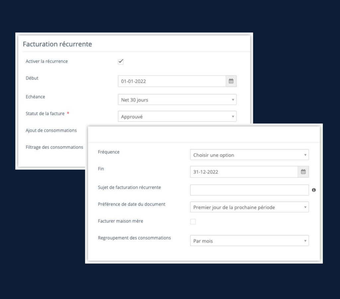Image resolution: width=340 pixels, height=299 pixels.
Task: Select the Préférence de date du document label
Action: pyautogui.click(x=131, y=204)
